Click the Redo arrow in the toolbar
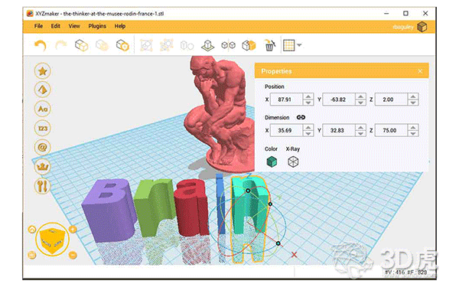This screenshot has height=287, width=459. (61, 45)
